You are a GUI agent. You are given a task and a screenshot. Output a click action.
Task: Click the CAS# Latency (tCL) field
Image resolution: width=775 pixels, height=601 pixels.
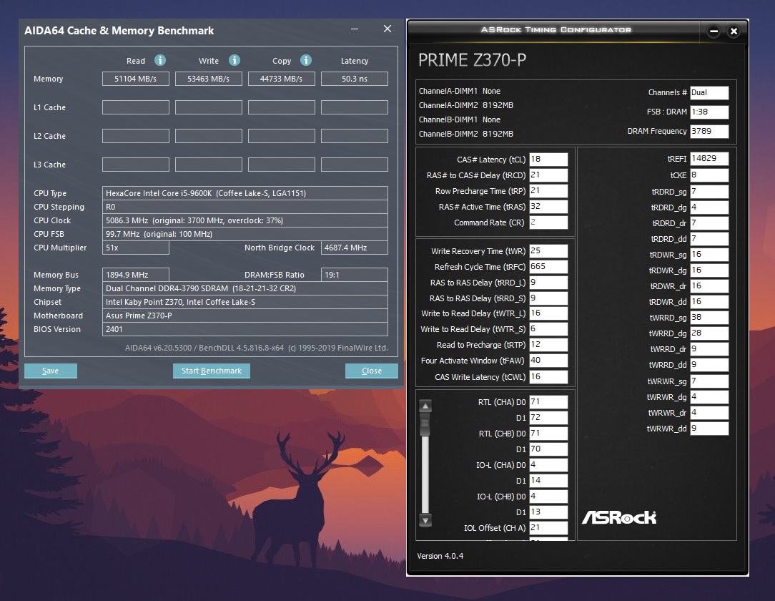pyautogui.click(x=548, y=160)
